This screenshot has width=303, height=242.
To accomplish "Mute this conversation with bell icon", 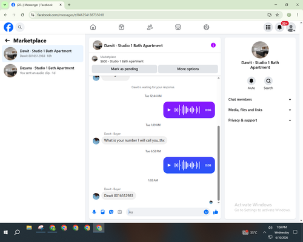I will (x=251, y=81).
